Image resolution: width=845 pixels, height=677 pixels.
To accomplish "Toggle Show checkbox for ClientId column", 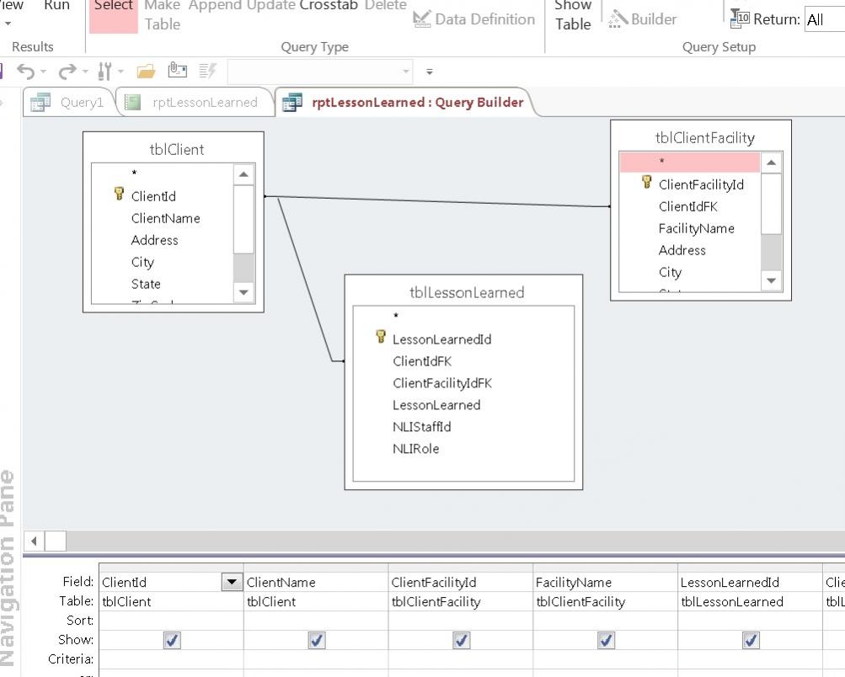I will [x=172, y=640].
